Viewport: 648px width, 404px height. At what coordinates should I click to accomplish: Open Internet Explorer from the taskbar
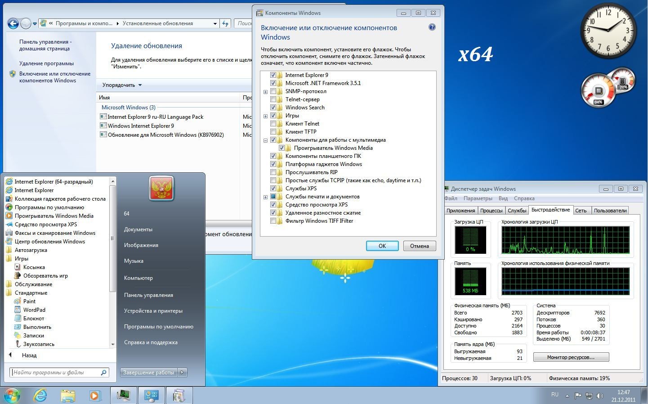pos(40,395)
